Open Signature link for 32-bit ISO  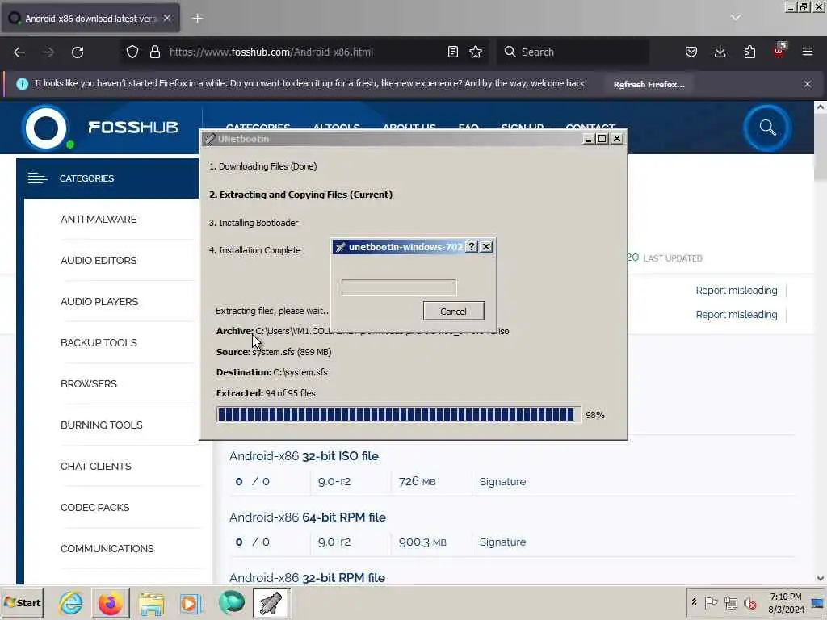tap(502, 481)
